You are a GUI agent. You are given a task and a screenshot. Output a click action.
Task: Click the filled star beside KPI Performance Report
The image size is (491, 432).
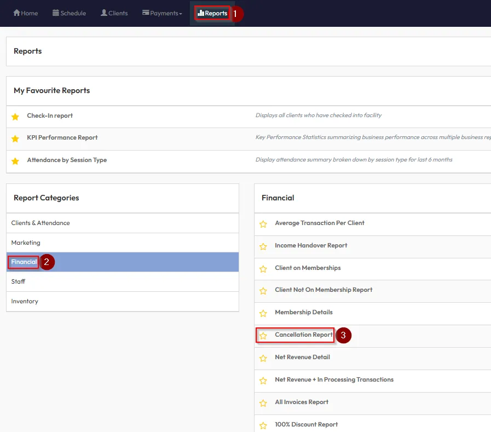(x=15, y=139)
